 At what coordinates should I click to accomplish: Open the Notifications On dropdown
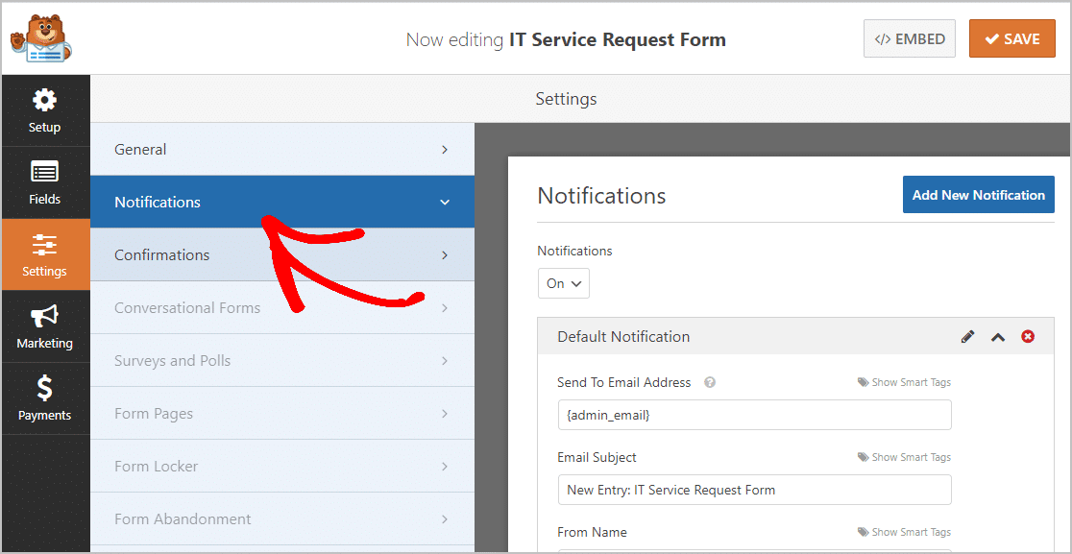tap(563, 283)
